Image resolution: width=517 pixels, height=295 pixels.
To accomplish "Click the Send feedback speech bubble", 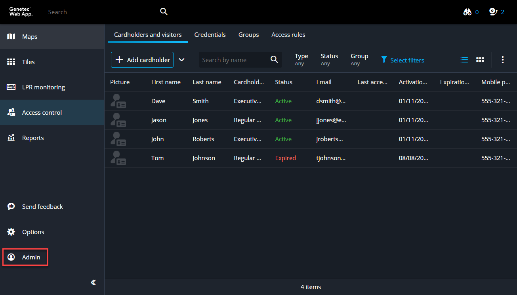I will (x=11, y=206).
